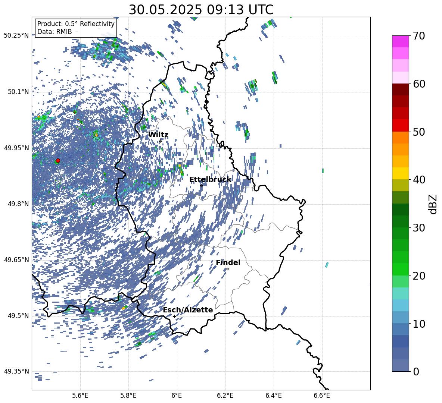
Task: Click the 50.1°N latitude tick label
Action: [x=18, y=92]
